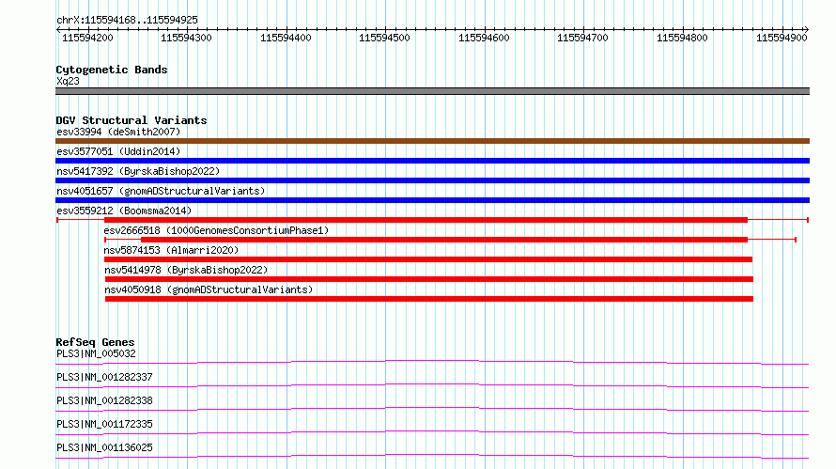Click the chrX:115594168..115594925 coordinate label
The height and width of the screenshot is (469, 836).
coord(127,20)
